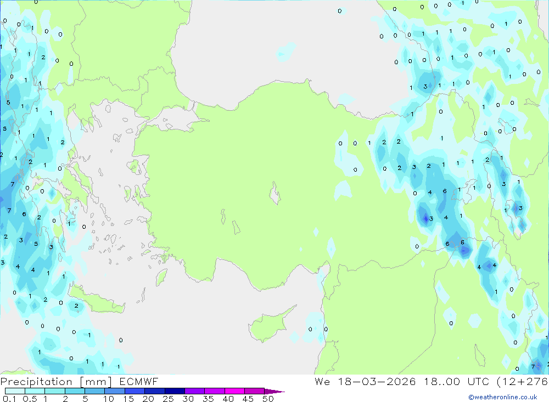Click the 25–30 mm navy legend swatch
The height and width of the screenshot is (402, 549).
[x=175, y=391]
